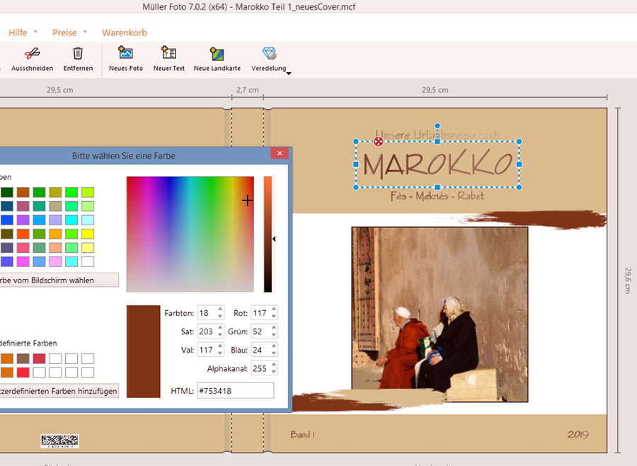This screenshot has width=637, height=466.
Task: Open the Preise menu
Action: point(64,33)
